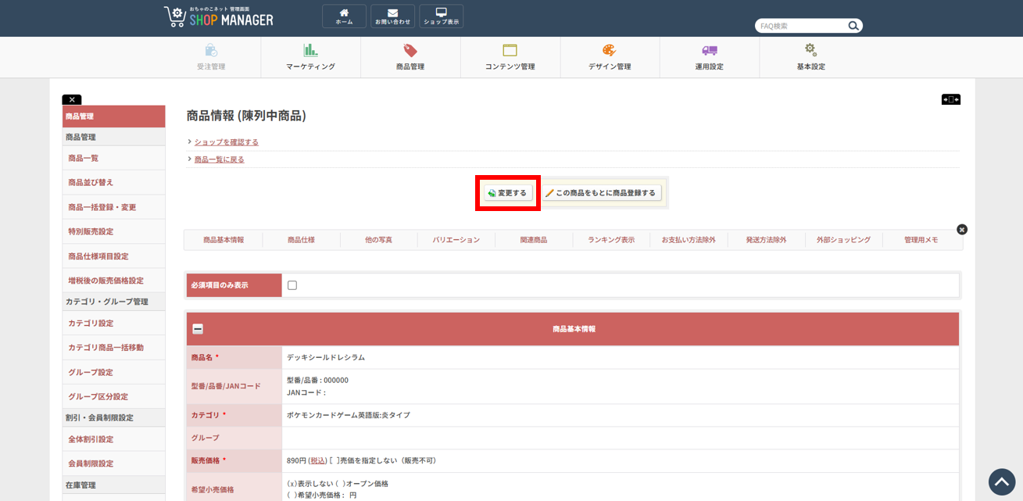Select カテゴリ設定 in sidebar
Viewport: 1023px width, 501px height.
pyautogui.click(x=91, y=323)
